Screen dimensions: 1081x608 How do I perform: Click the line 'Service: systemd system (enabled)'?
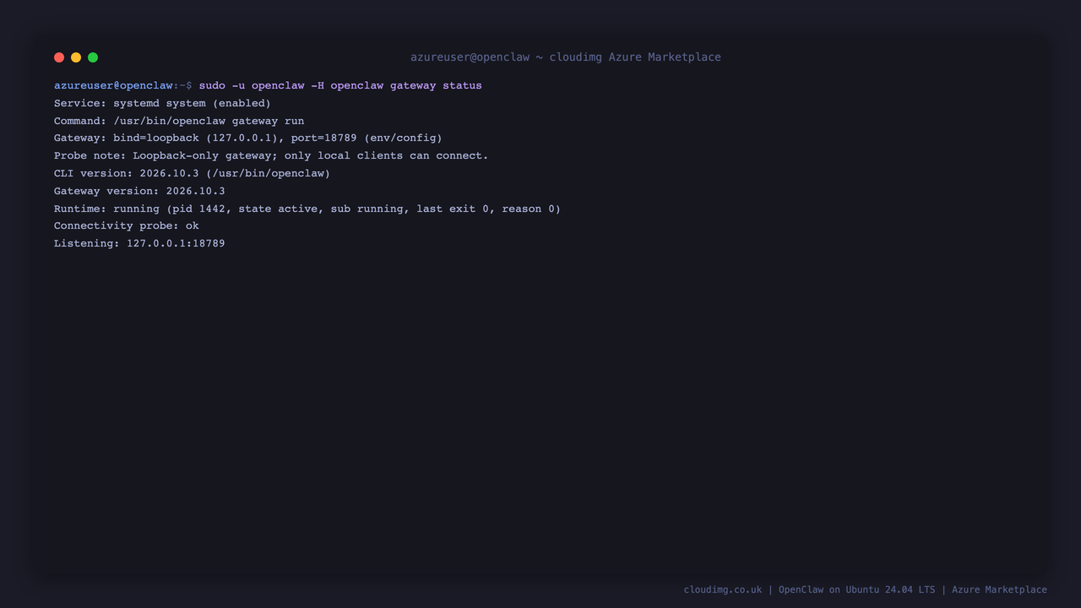click(x=162, y=103)
